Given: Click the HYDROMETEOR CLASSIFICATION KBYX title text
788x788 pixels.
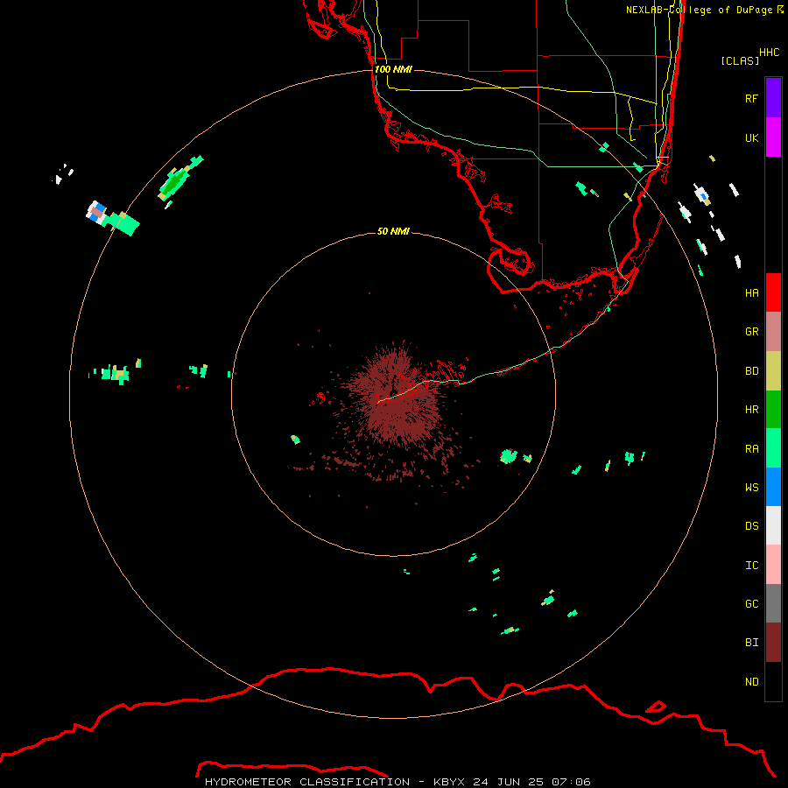Looking at the screenshot, I should [x=398, y=782].
